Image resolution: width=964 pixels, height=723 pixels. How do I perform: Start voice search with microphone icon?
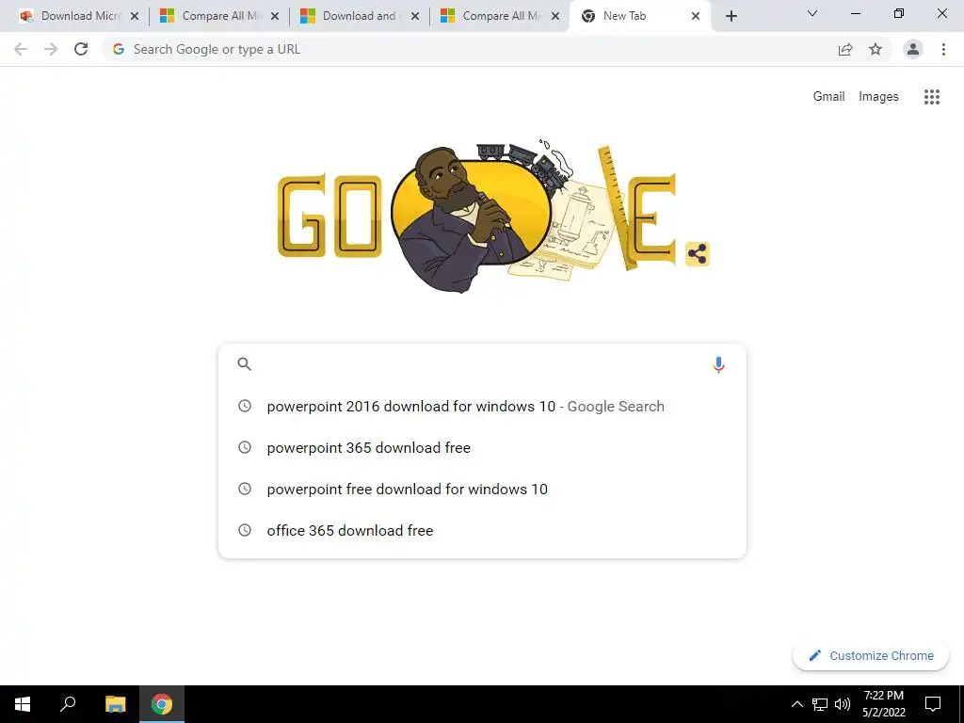(x=718, y=364)
